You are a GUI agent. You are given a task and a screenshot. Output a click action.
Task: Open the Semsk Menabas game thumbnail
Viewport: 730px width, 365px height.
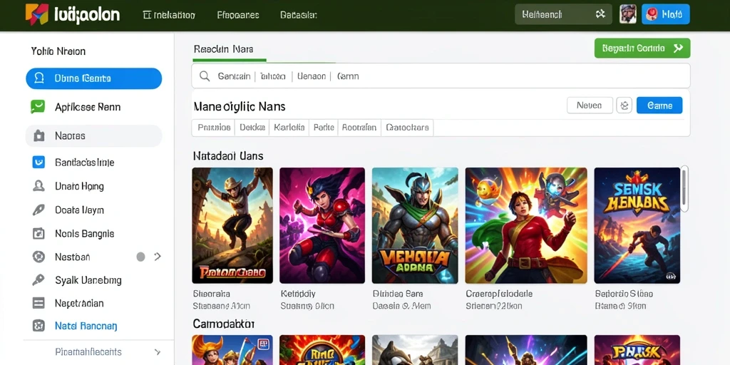point(637,225)
